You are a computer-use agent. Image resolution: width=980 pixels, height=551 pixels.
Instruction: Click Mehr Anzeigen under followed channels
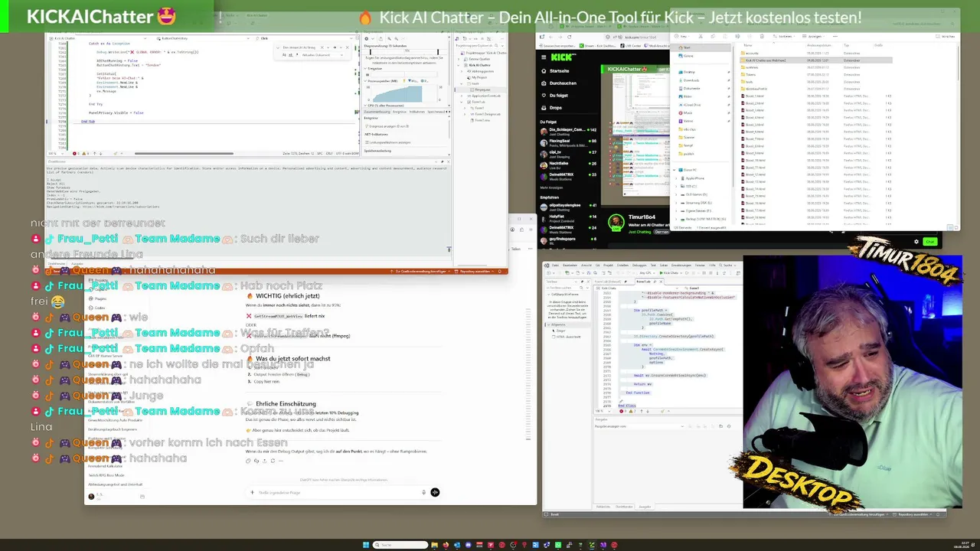[x=553, y=187]
